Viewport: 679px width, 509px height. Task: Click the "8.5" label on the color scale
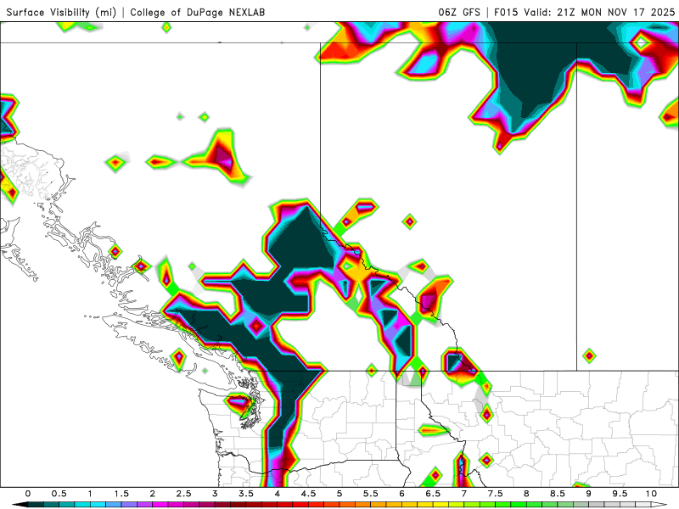click(x=558, y=494)
